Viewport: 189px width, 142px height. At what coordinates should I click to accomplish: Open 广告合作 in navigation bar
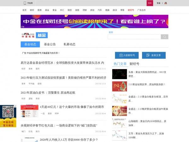[141, 10]
